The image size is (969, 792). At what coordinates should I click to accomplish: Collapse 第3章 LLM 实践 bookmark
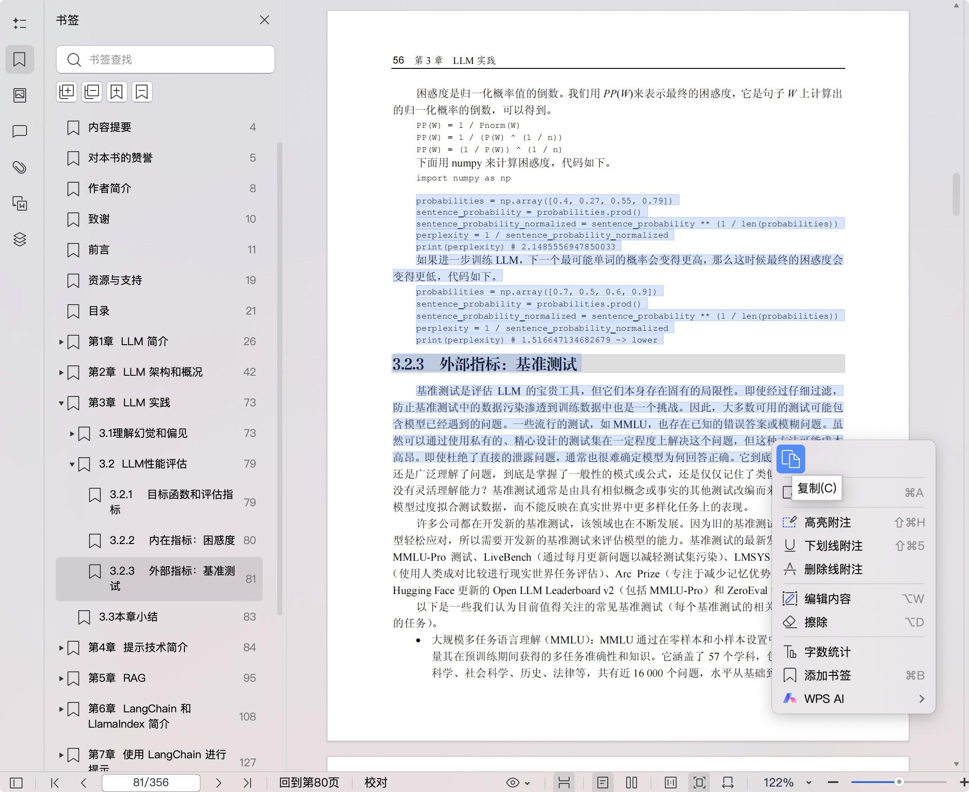coord(61,403)
